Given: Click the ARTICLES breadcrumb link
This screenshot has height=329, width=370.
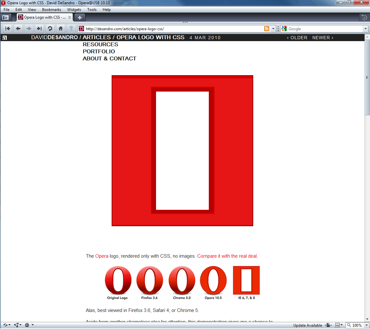Looking at the screenshot, I should pos(97,38).
